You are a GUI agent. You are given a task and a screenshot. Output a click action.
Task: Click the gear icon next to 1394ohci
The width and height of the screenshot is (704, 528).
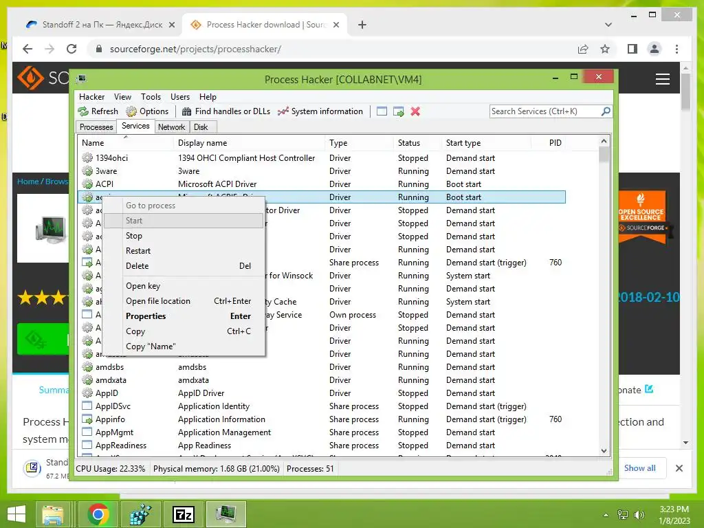[x=87, y=157]
